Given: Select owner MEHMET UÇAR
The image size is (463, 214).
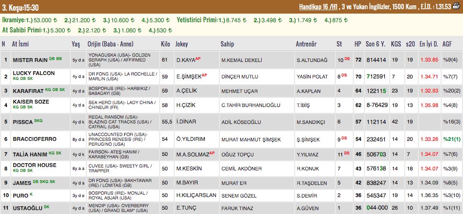Looking at the screenshot, I should [239, 91].
